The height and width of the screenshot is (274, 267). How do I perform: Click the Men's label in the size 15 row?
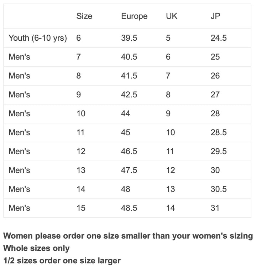pyautogui.click(x=19, y=208)
